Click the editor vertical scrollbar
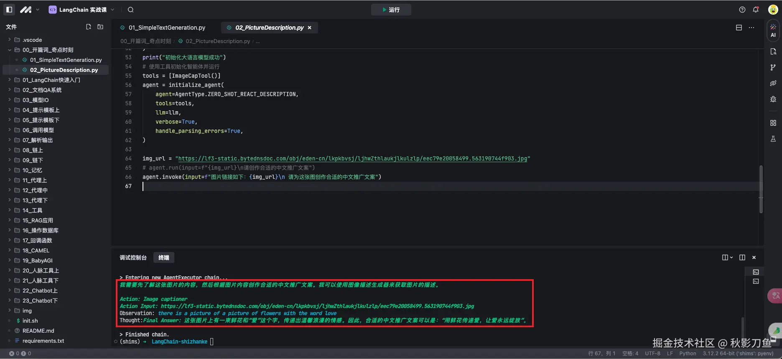Image resolution: width=782 pixels, height=359 pixels. [761, 189]
